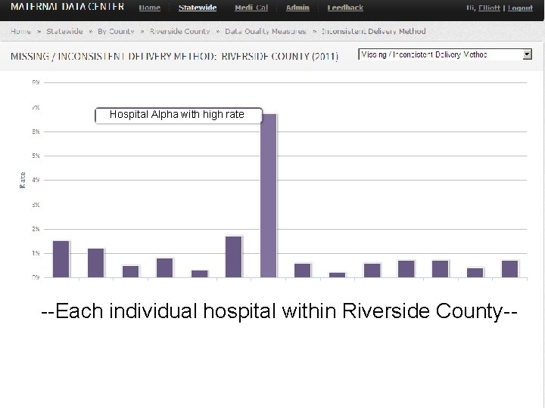Select the tallest bar for Hospital Alpha
Image resolution: width=545 pixels, height=408 pixels.
click(268, 196)
